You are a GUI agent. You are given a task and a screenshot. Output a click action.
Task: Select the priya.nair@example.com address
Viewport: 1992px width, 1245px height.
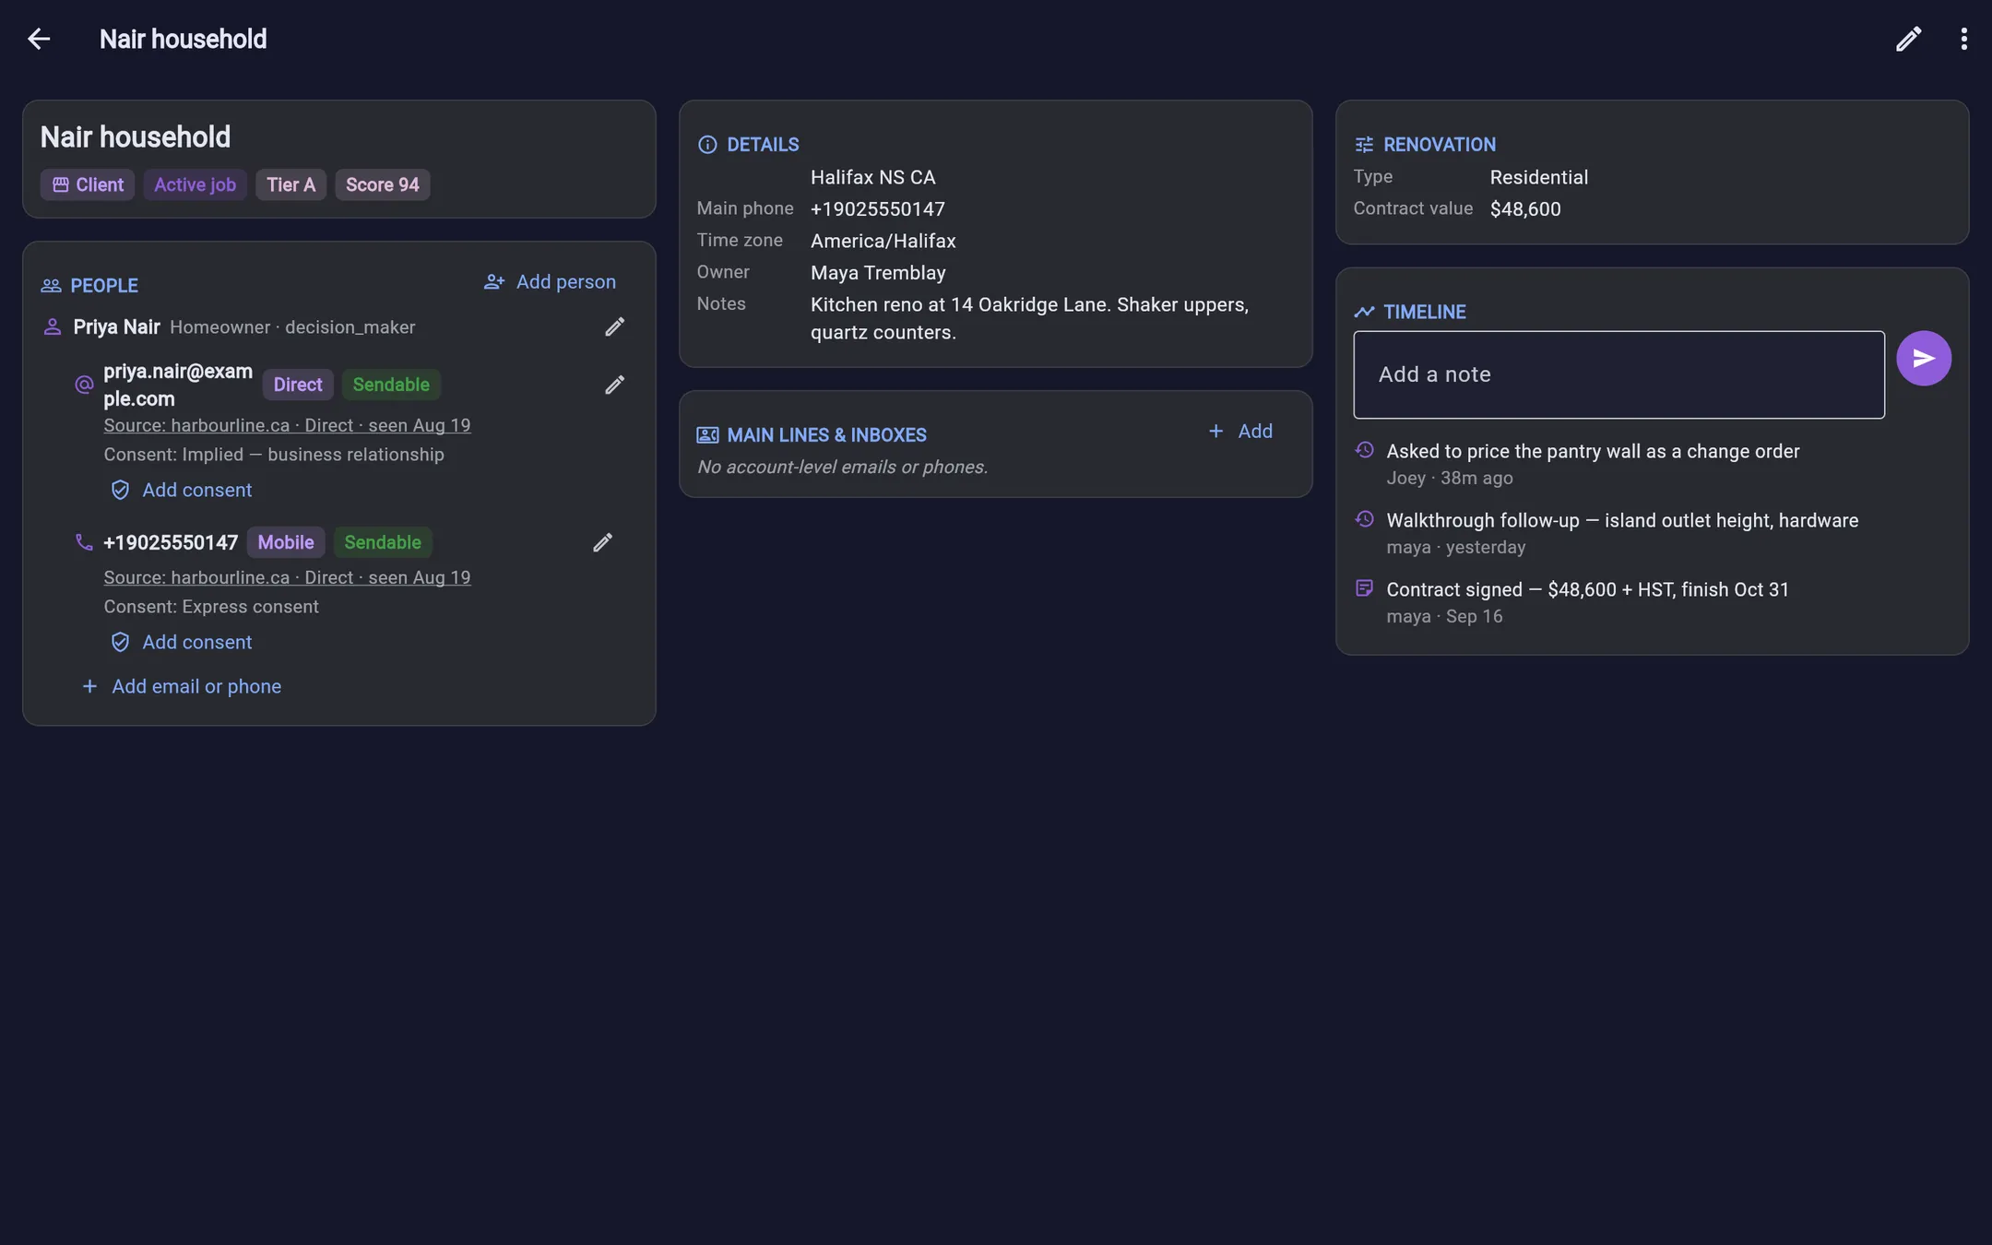click(178, 385)
